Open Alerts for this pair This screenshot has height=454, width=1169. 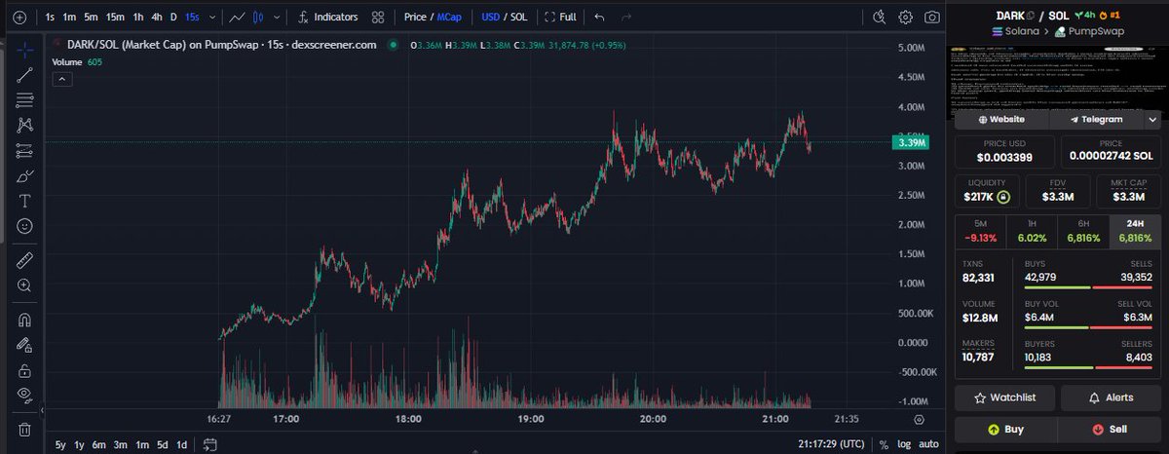tap(1111, 397)
